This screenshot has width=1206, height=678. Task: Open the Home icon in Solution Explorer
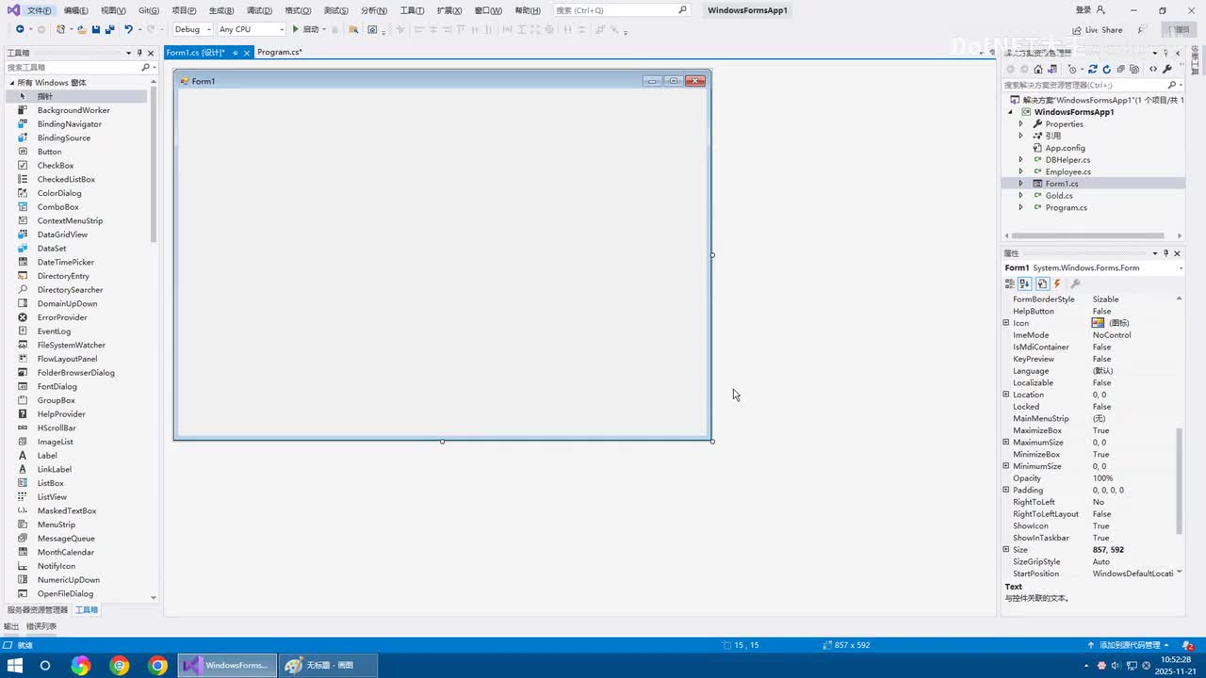[x=1038, y=69]
